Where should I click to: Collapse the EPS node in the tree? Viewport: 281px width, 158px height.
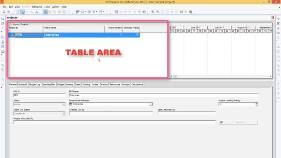pyautogui.click(x=12, y=35)
